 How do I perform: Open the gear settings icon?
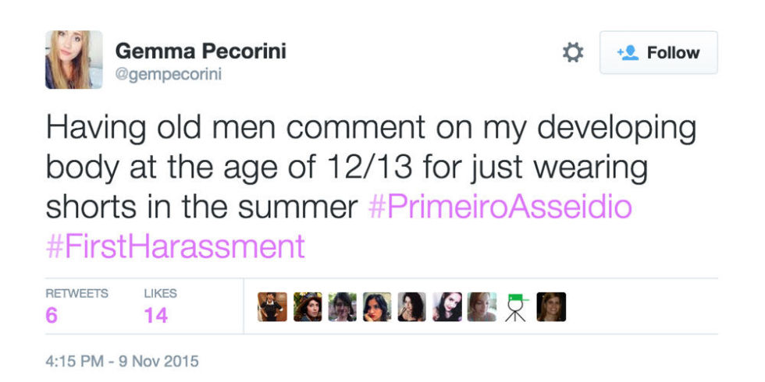573,52
